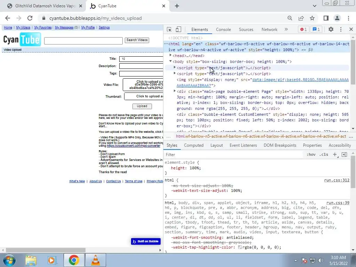Viewport: 356px width, 267px height.
Task: Toggle the .cls classes button
Action: point(324,155)
